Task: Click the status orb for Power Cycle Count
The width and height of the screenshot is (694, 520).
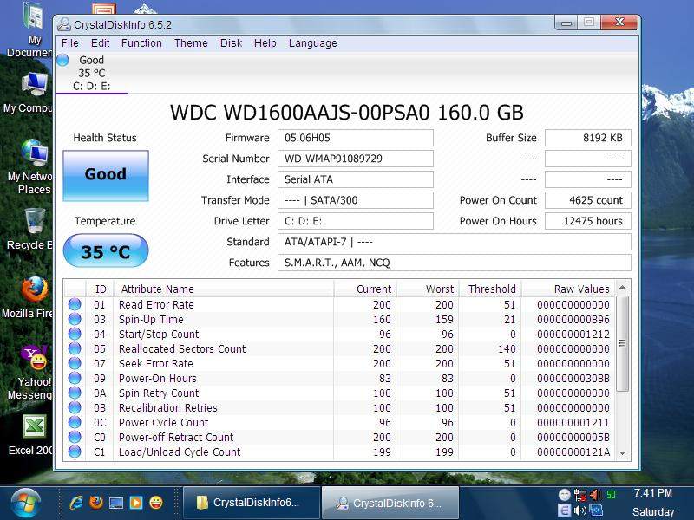Action: coord(75,422)
